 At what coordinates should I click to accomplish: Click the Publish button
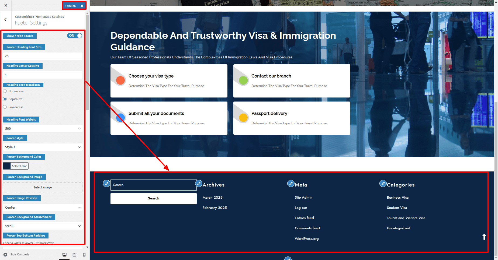[x=71, y=6]
